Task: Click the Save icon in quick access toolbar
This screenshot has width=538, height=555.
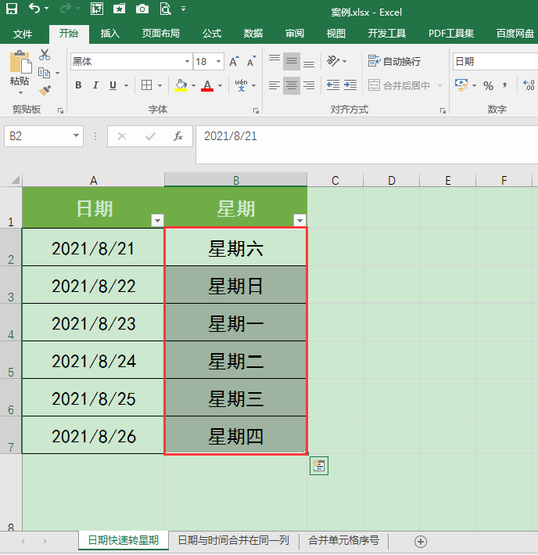Action: point(12,9)
